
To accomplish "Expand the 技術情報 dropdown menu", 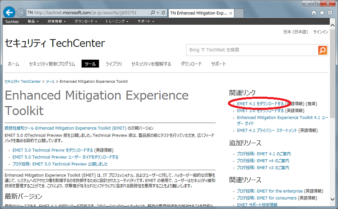I will click(56, 21).
